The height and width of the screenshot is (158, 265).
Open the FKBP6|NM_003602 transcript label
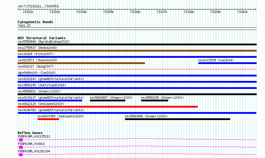click(x=31, y=144)
